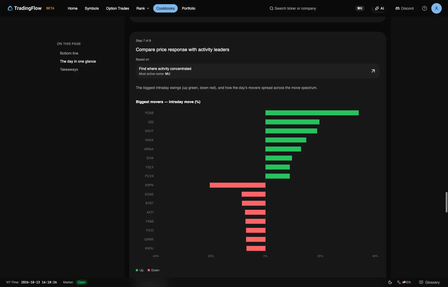This screenshot has height=287, width=448.
Task: Open the Glossary book icon
Action: [x=421, y=282]
